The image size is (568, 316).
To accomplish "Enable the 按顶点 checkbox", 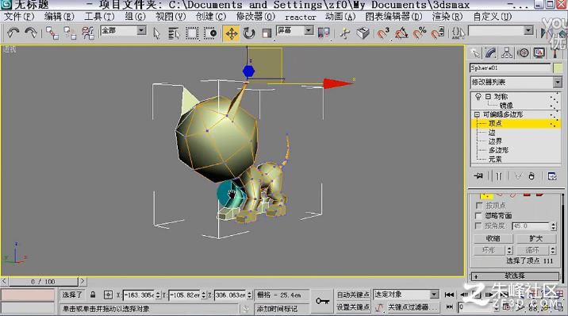I will (479, 206).
